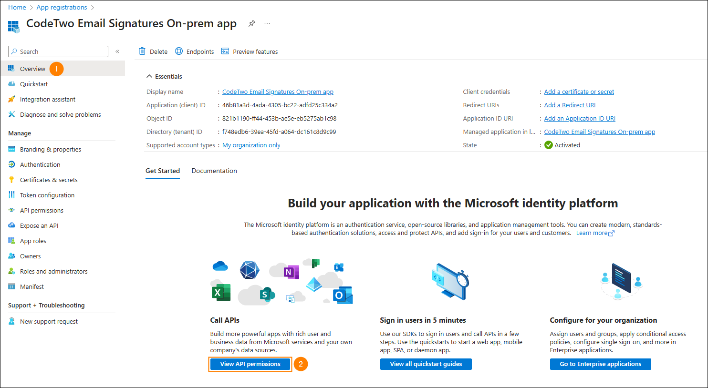Open Certificates & secrets key icon
Screen dimensions: 708x388
pos(12,180)
